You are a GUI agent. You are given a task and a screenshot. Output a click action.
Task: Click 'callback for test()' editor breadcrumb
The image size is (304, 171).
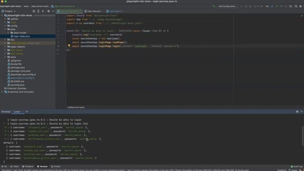tap(76, 107)
